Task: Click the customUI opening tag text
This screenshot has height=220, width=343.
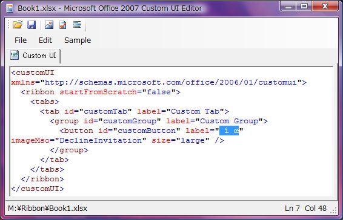Action: 33,73
